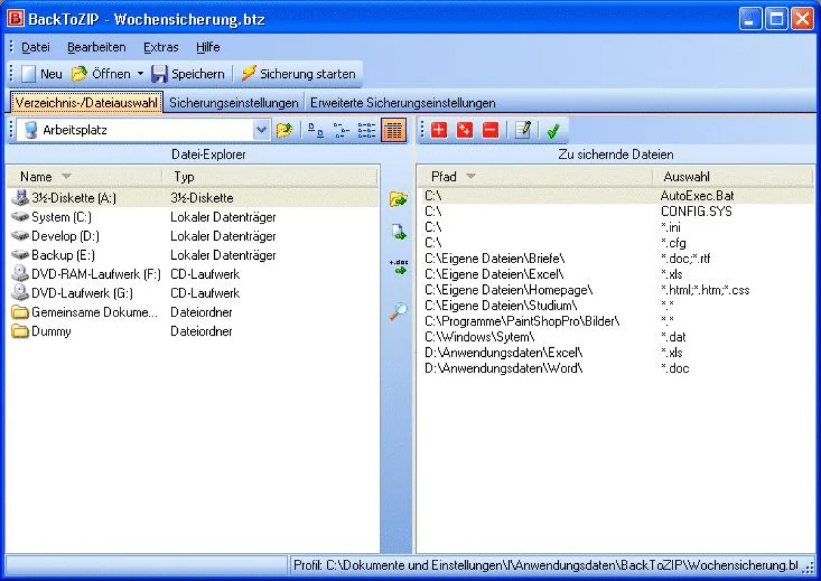
Task: Switch to the Sicherungseinstellungen tab
Action: click(235, 102)
